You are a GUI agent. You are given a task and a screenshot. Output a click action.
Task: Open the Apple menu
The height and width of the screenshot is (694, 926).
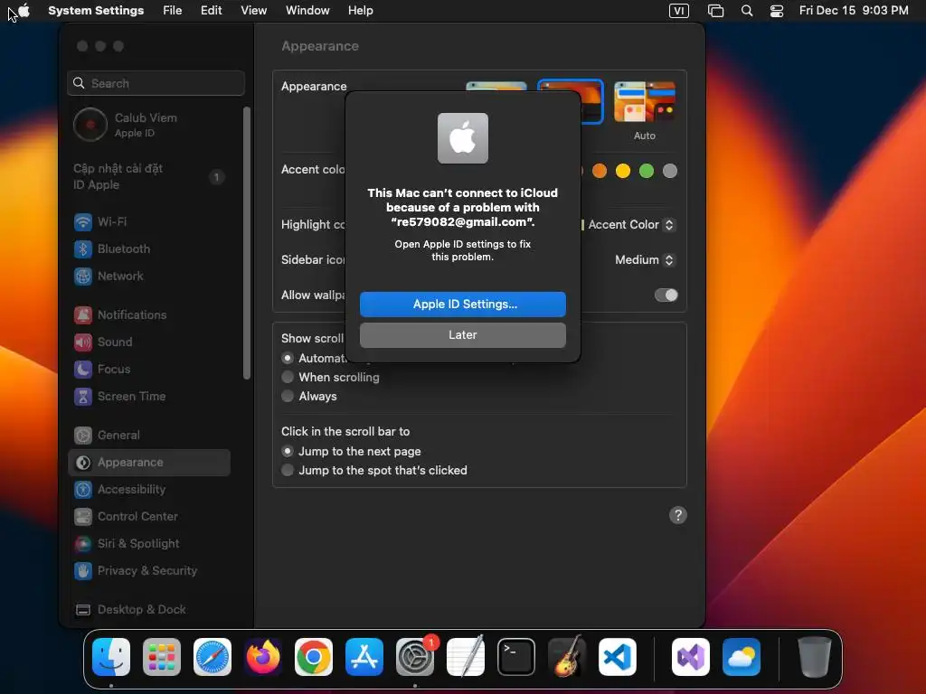(24, 11)
